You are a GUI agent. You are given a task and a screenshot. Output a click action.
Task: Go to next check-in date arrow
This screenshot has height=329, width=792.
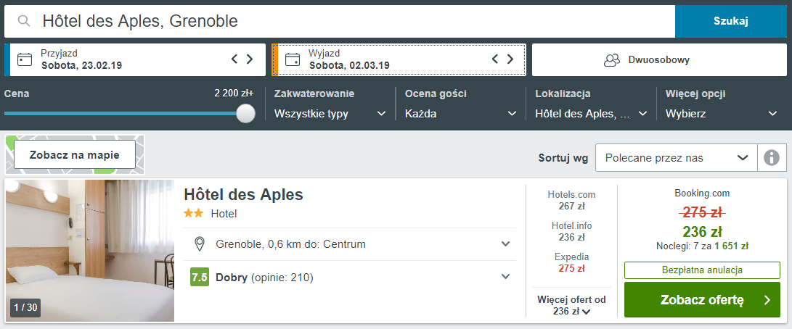pos(250,59)
